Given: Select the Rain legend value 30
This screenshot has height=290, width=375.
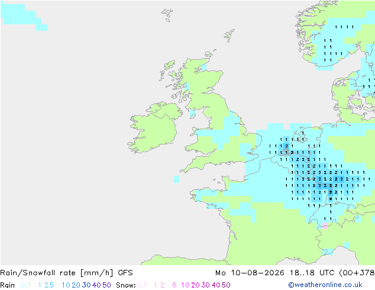Looking at the screenshot, I should click(86, 285).
